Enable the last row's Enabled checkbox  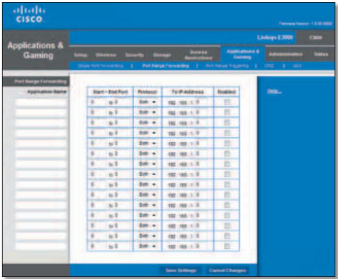tap(227, 246)
